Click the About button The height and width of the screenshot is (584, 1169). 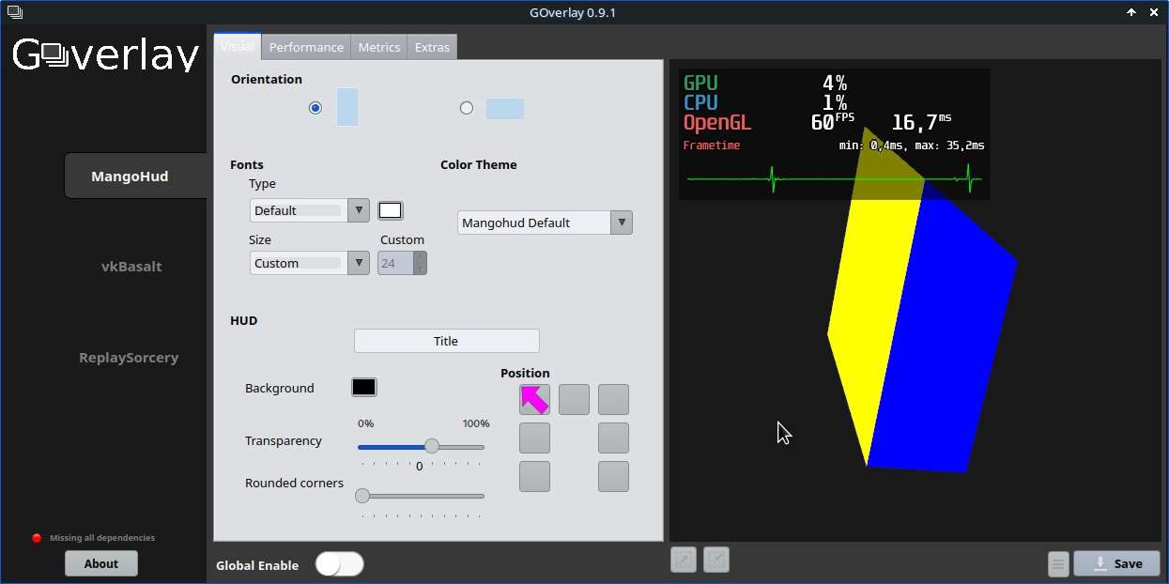(101, 563)
